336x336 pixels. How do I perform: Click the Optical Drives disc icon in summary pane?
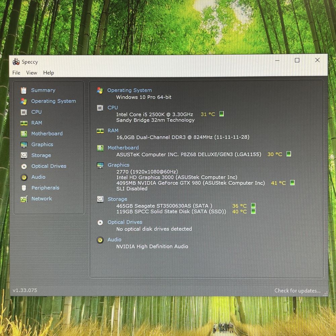coord(100,223)
